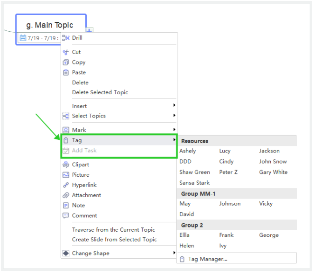Select the Cindy resource tag
Image resolution: width=312 pixels, height=271 pixels.
[x=227, y=162]
